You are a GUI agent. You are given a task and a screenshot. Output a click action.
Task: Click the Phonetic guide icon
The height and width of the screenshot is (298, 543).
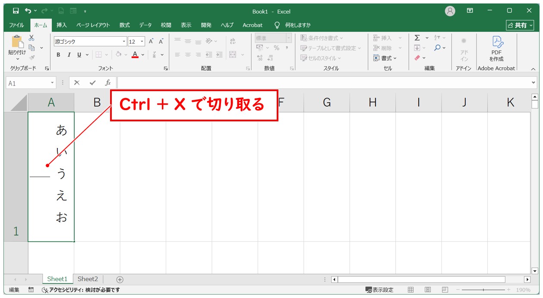click(x=154, y=55)
